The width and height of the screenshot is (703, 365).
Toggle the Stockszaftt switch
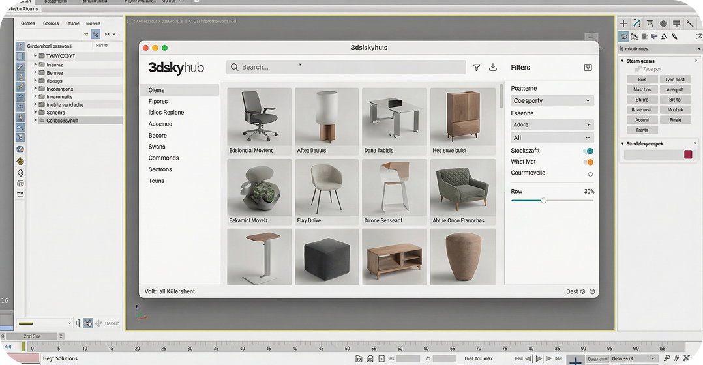(589, 151)
